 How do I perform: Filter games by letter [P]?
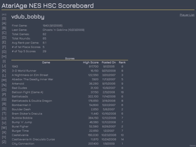point(4,94)
